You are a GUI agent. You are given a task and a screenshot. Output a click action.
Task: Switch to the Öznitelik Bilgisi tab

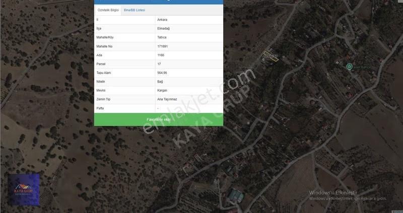(108, 10)
